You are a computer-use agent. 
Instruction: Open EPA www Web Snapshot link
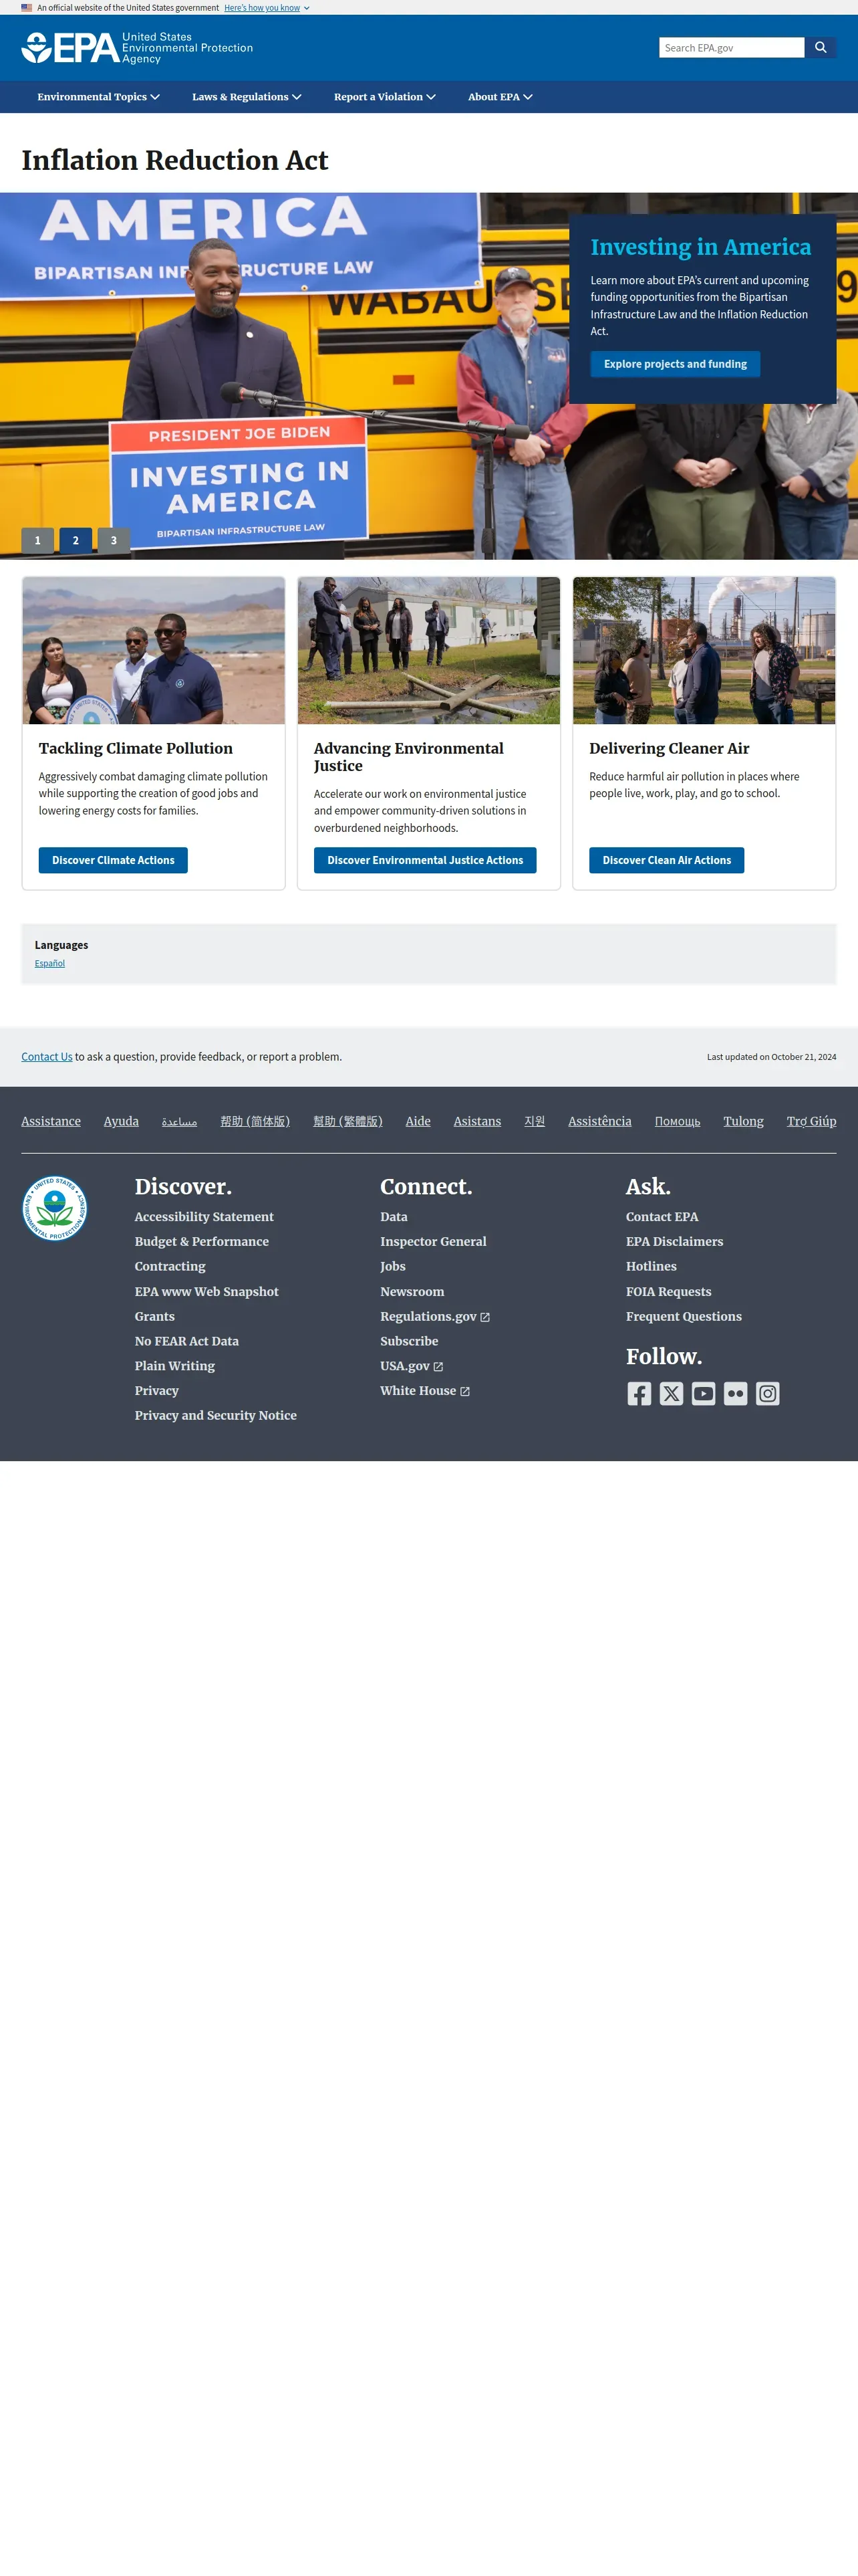(206, 1292)
